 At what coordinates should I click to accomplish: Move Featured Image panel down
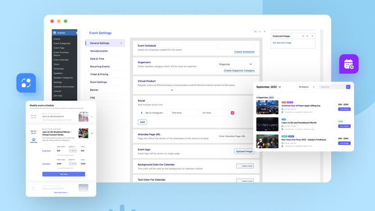coord(307,36)
